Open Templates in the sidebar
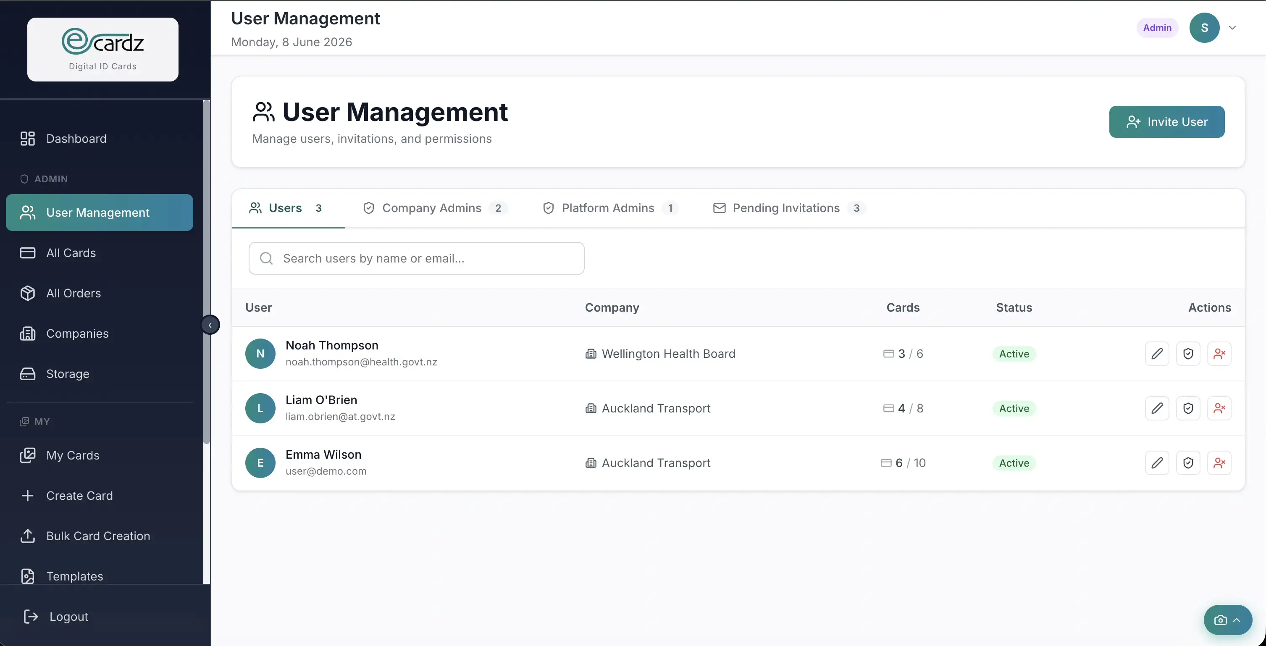The width and height of the screenshot is (1266, 646). click(x=99, y=576)
